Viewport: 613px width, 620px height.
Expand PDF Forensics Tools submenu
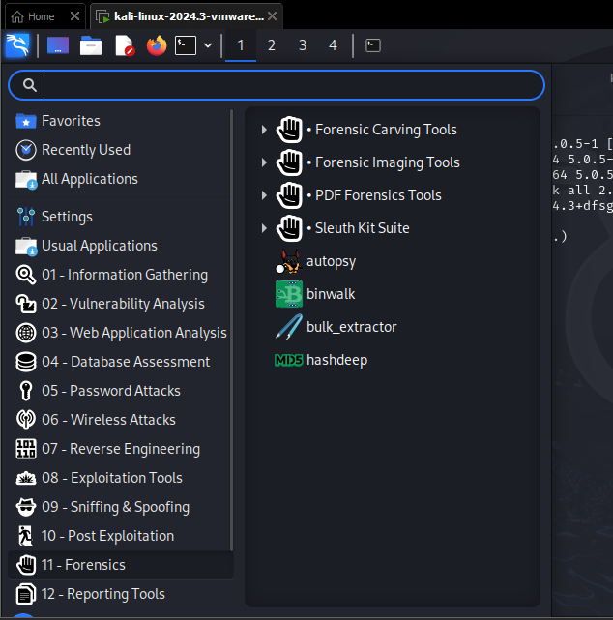click(264, 195)
